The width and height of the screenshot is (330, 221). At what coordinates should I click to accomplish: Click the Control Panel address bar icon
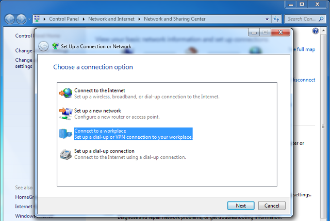tap(37, 19)
